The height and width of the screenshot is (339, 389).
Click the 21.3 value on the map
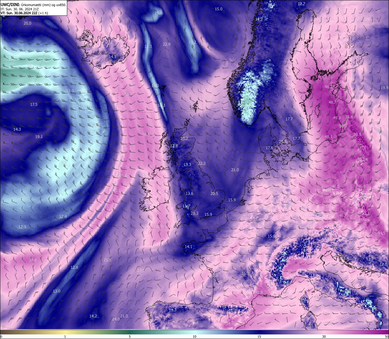coord(194,214)
